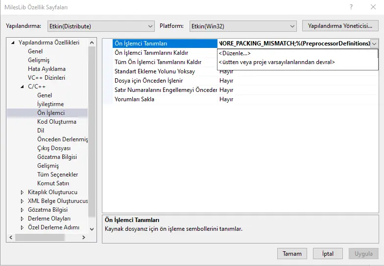The height and width of the screenshot is (266, 384).
Task: Click the Ön İşlemci Tanımları dropdown arrow
Action: tap(374, 44)
